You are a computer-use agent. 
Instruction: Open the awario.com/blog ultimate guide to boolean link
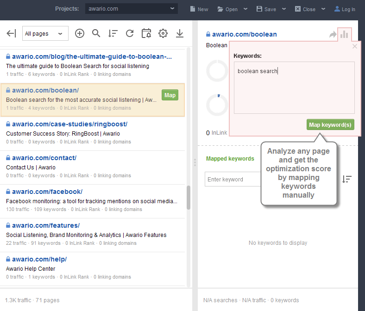click(x=92, y=56)
